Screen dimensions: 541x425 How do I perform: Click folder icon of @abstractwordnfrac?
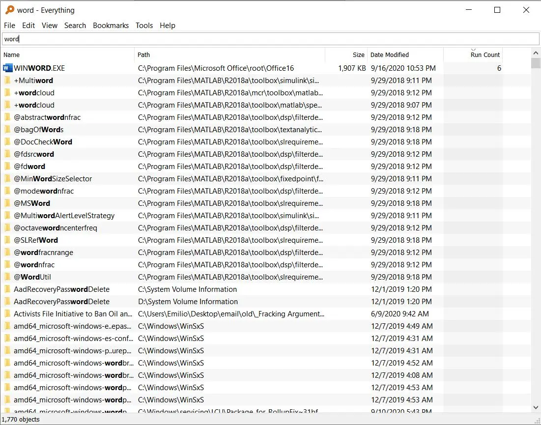tap(7, 117)
